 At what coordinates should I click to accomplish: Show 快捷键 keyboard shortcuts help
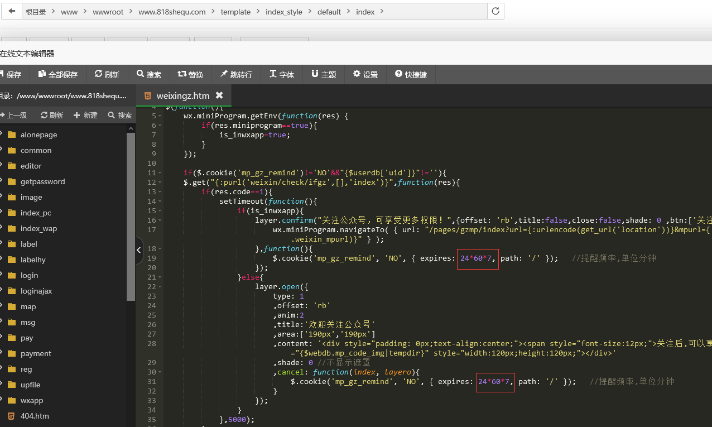click(411, 75)
